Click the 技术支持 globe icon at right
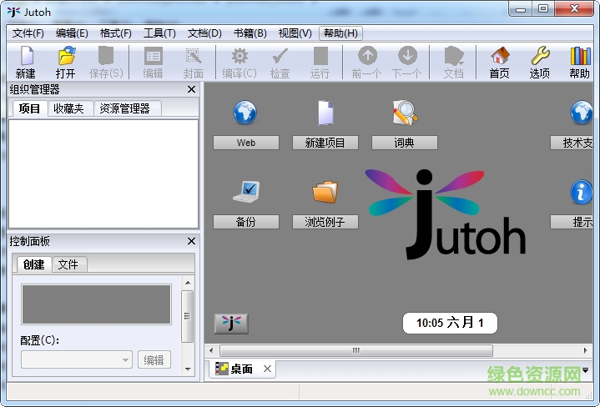This screenshot has height=407, width=600. (582, 113)
